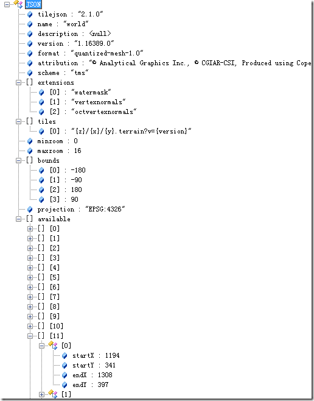Expand available item [2]
This screenshot has height=401, width=314.
click(30, 248)
